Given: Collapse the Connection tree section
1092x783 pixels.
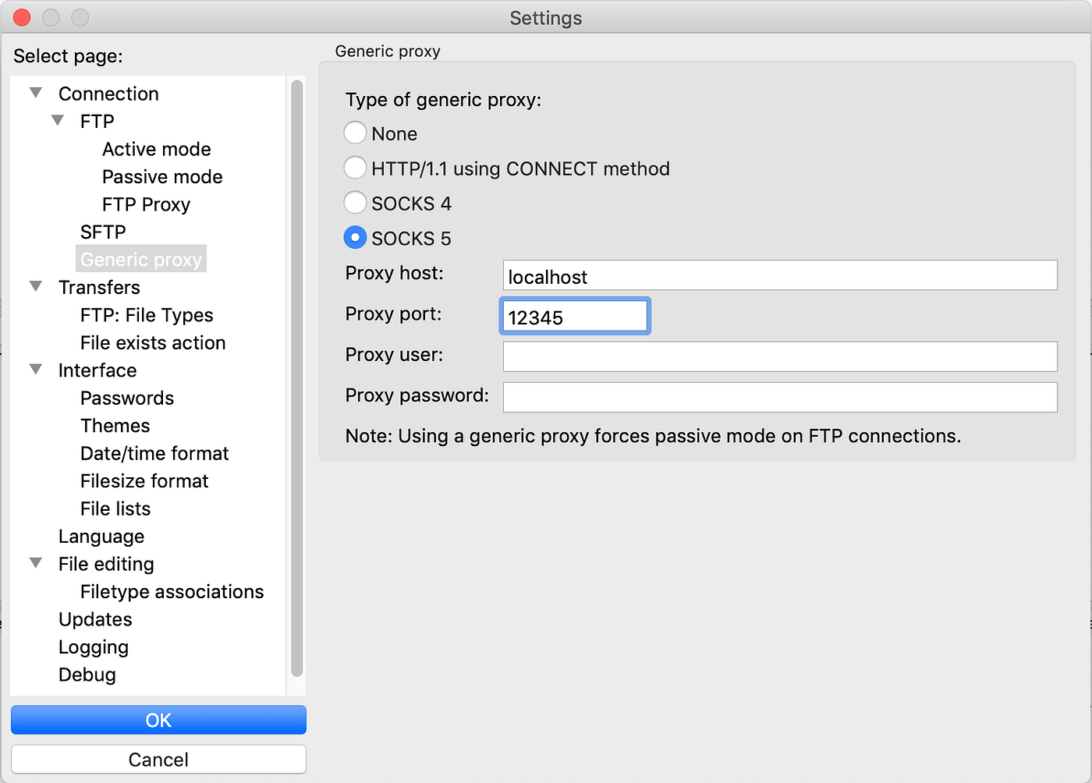Looking at the screenshot, I should point(36,93).
